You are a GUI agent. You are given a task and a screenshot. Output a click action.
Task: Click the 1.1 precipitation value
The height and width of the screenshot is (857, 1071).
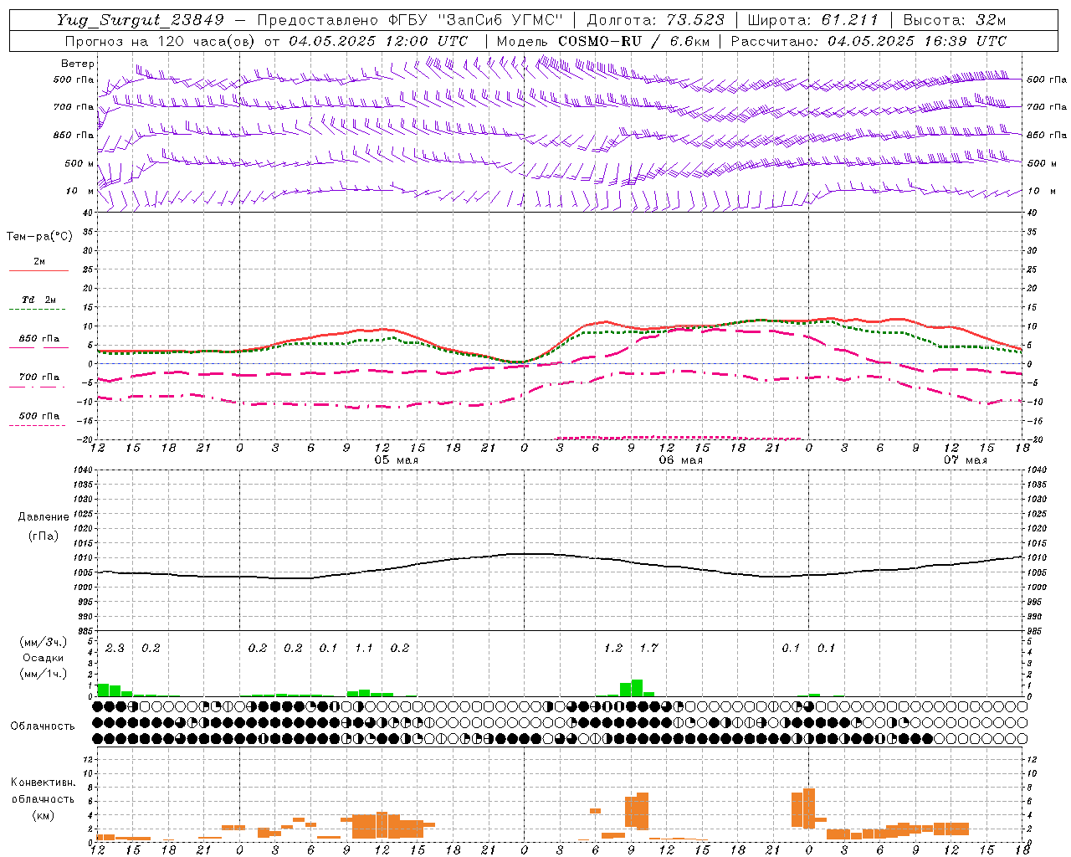tap(364, 648)
